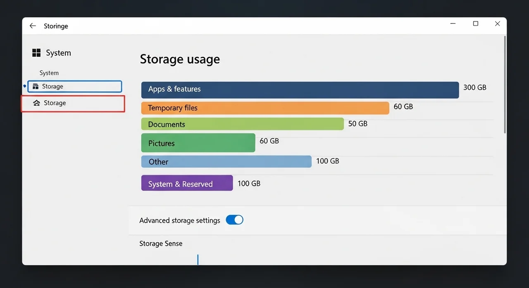Screen dimensions: 529x288
Task: Open Temporary files storage category
Action: [265, 108]
